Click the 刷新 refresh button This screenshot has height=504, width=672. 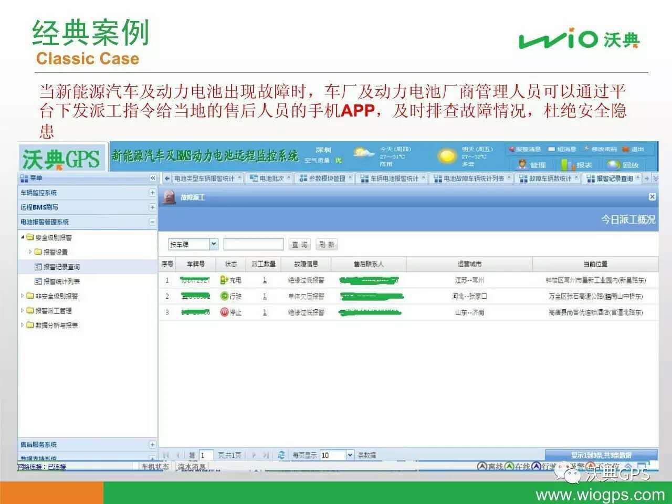(x=327, y=245)
